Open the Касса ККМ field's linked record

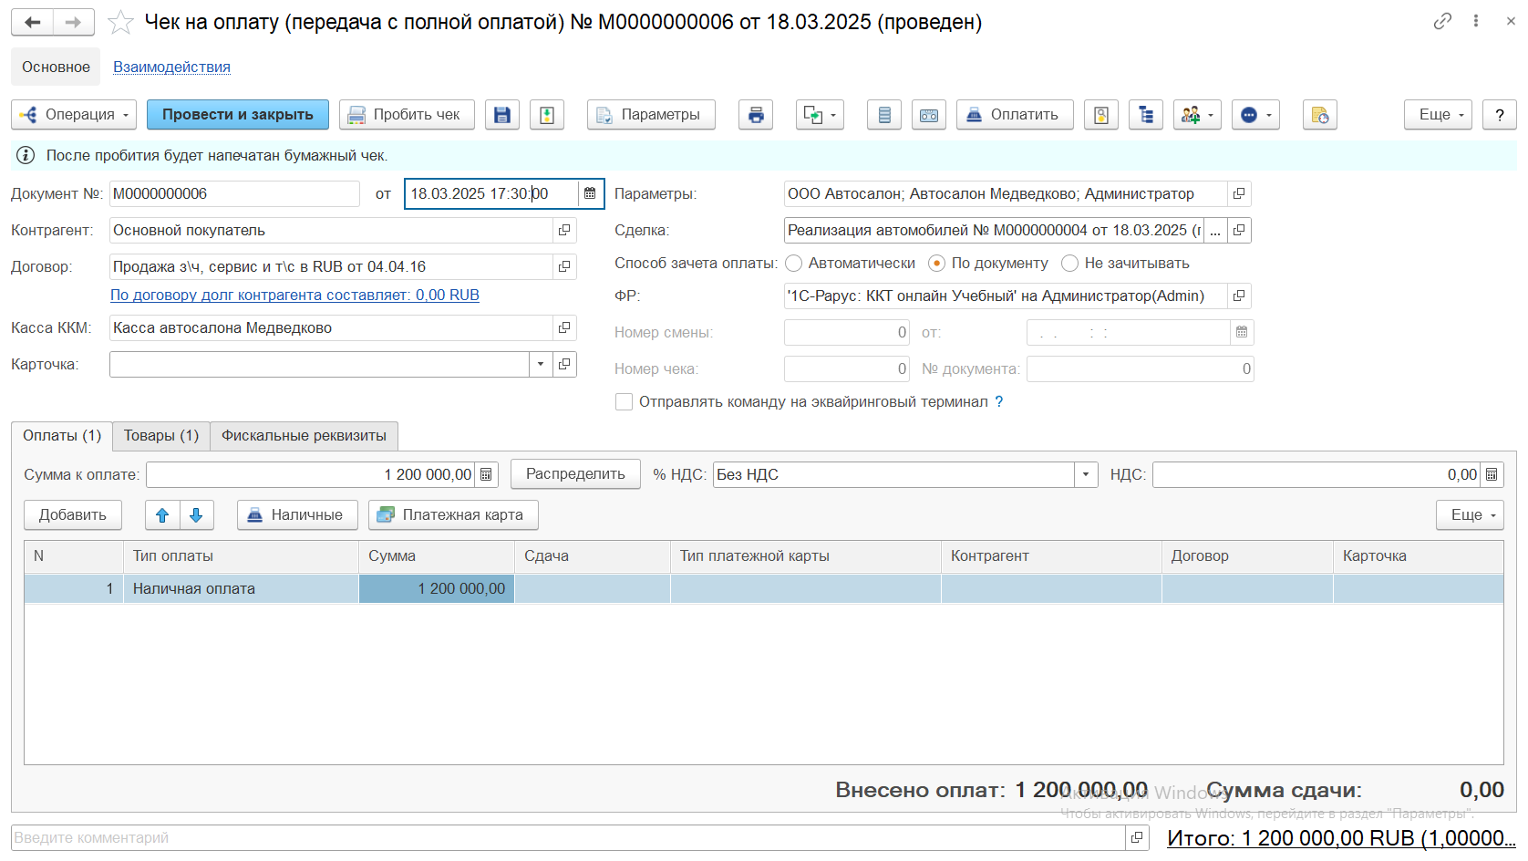click(x=564, y=328)
